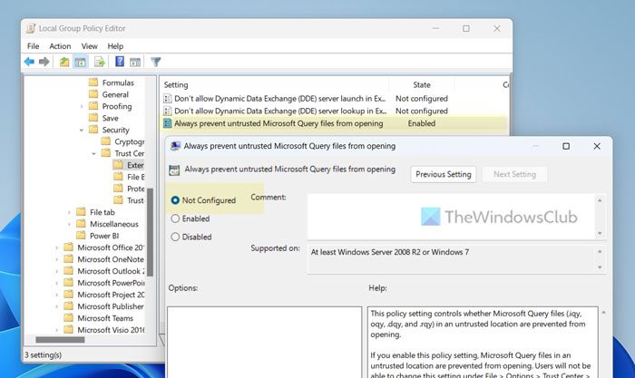Click the Forward arrow in the toolbar
Image resolution: width=635 pixels, height=378 pixels.
click(44, 62)
